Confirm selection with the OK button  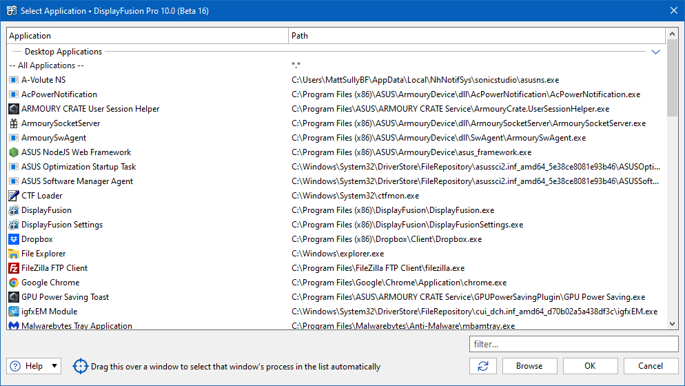(x=590, y=366)
